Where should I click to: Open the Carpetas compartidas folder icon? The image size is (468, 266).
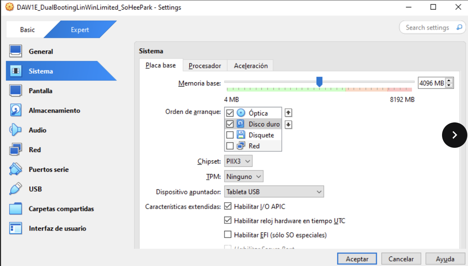pyautogui.click(x=16, y=209)
